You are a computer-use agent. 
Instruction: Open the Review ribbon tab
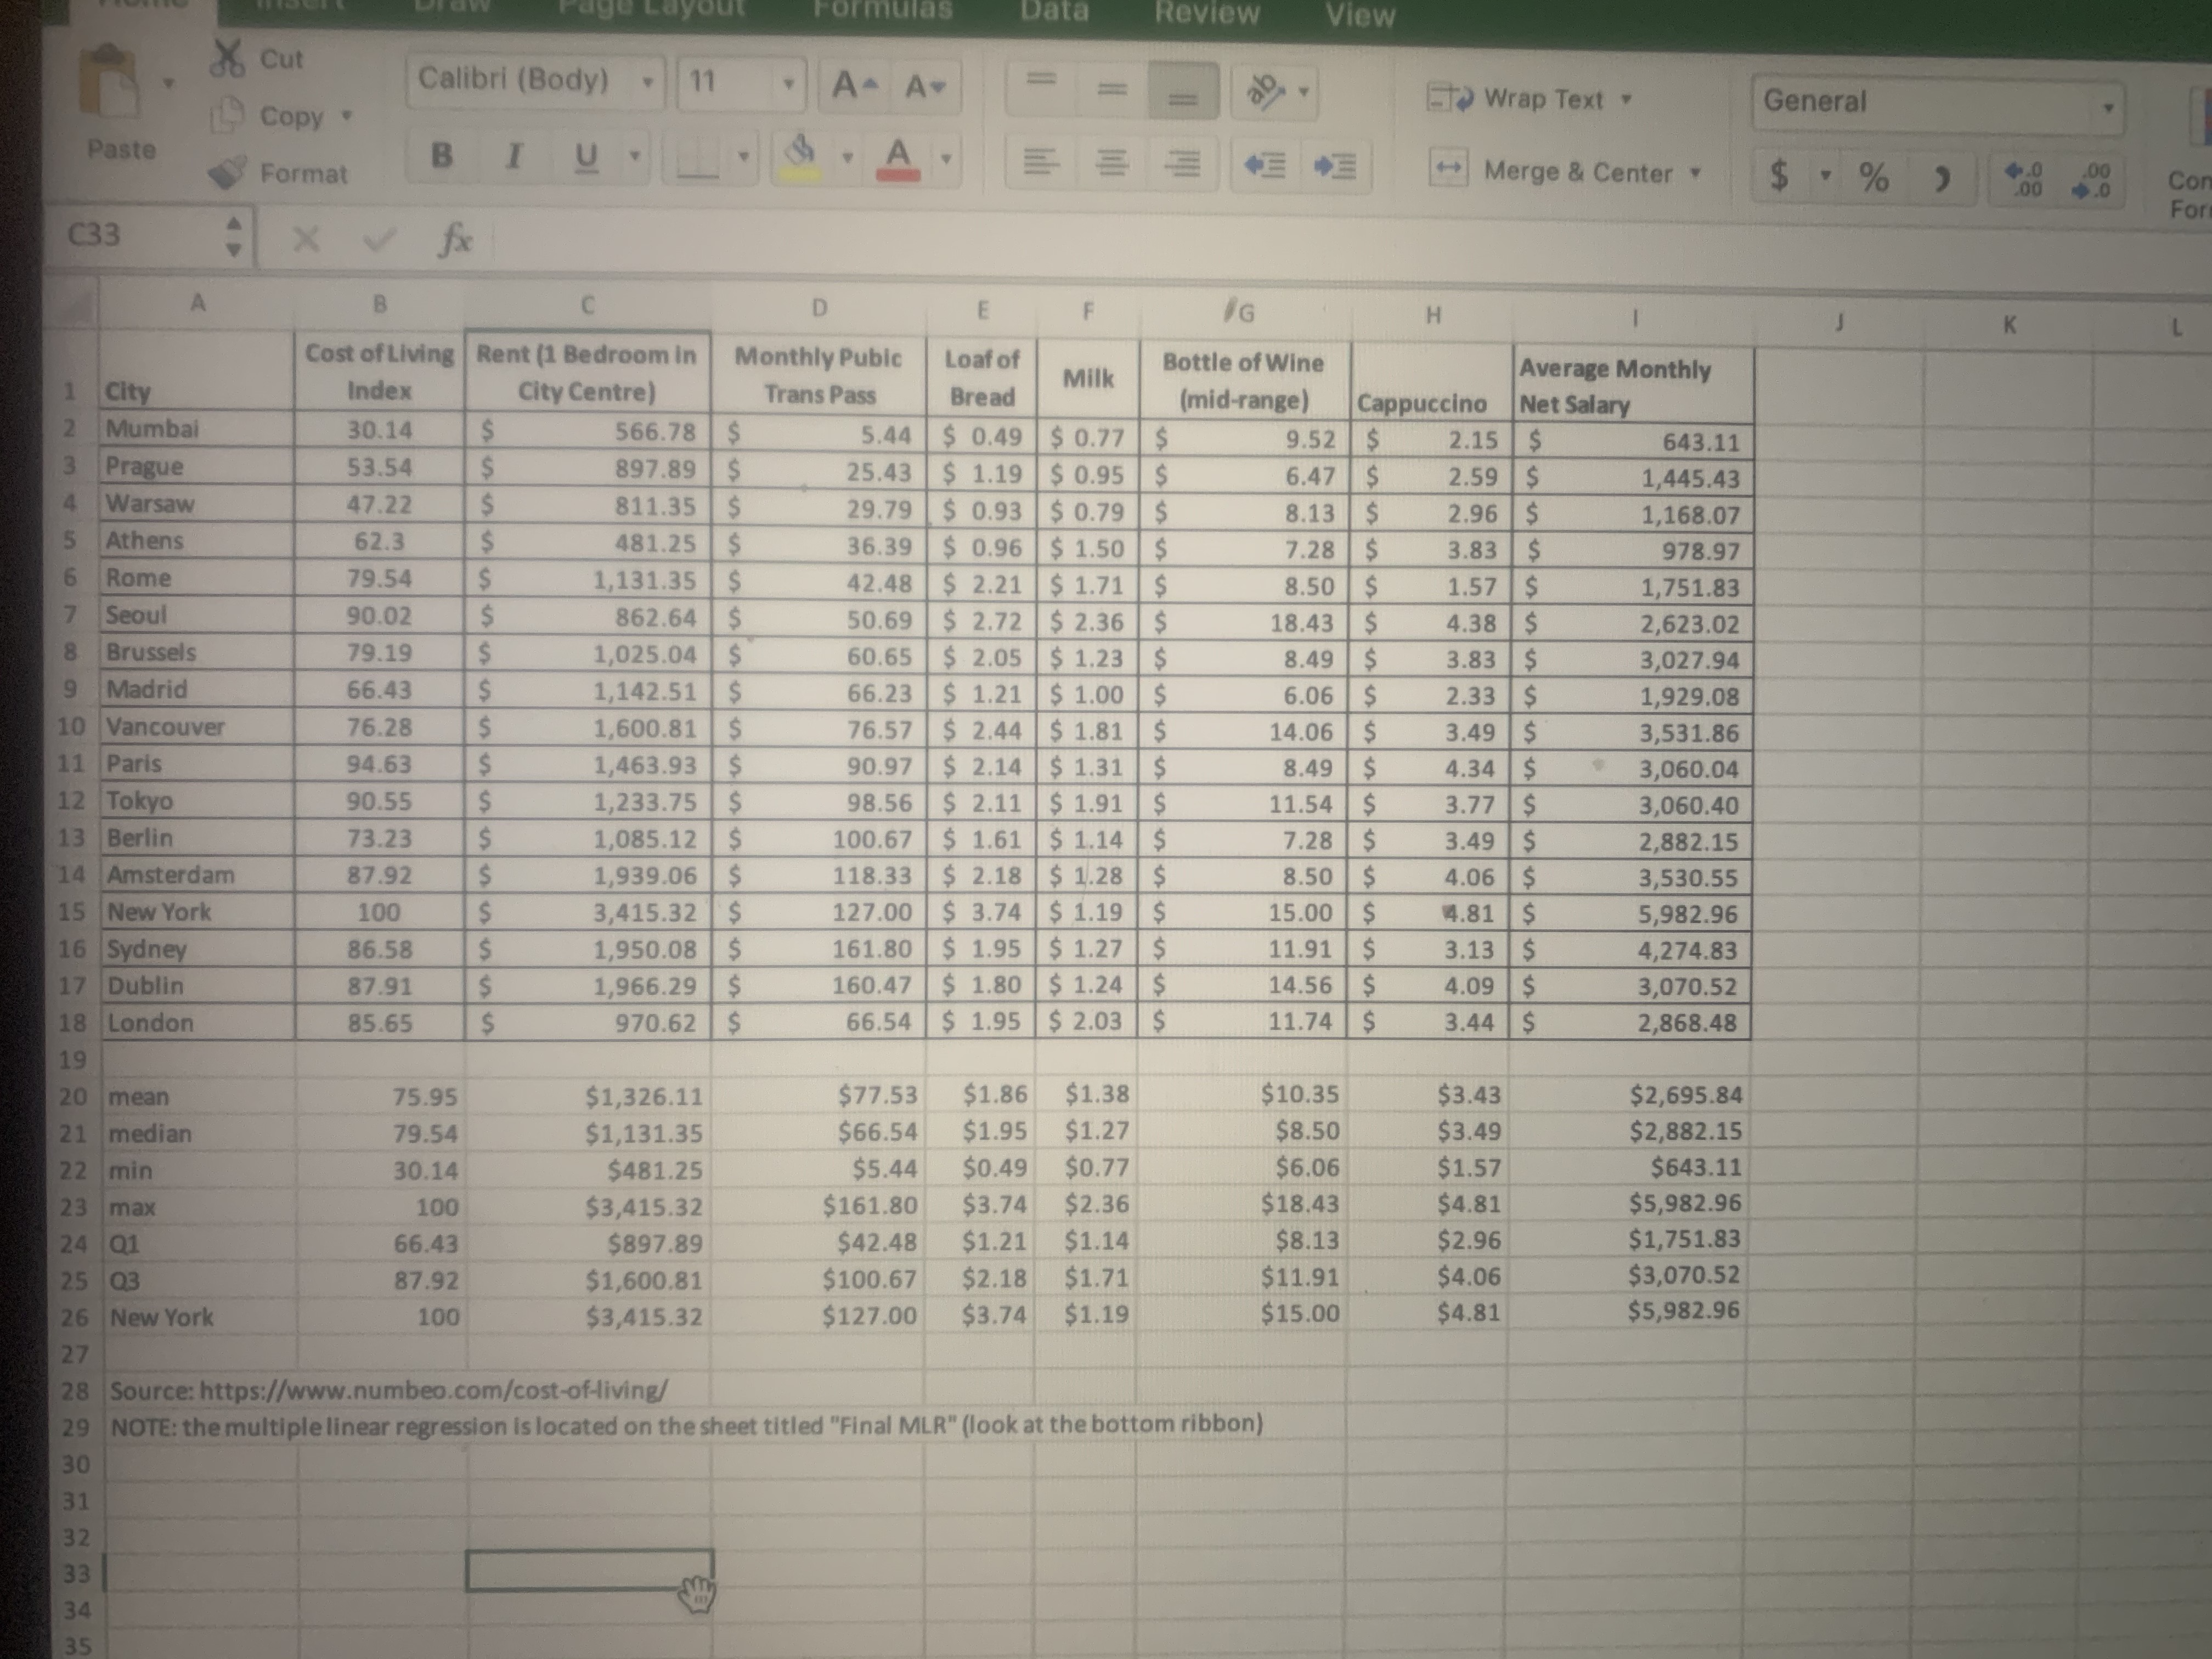tap(1207, 13)
